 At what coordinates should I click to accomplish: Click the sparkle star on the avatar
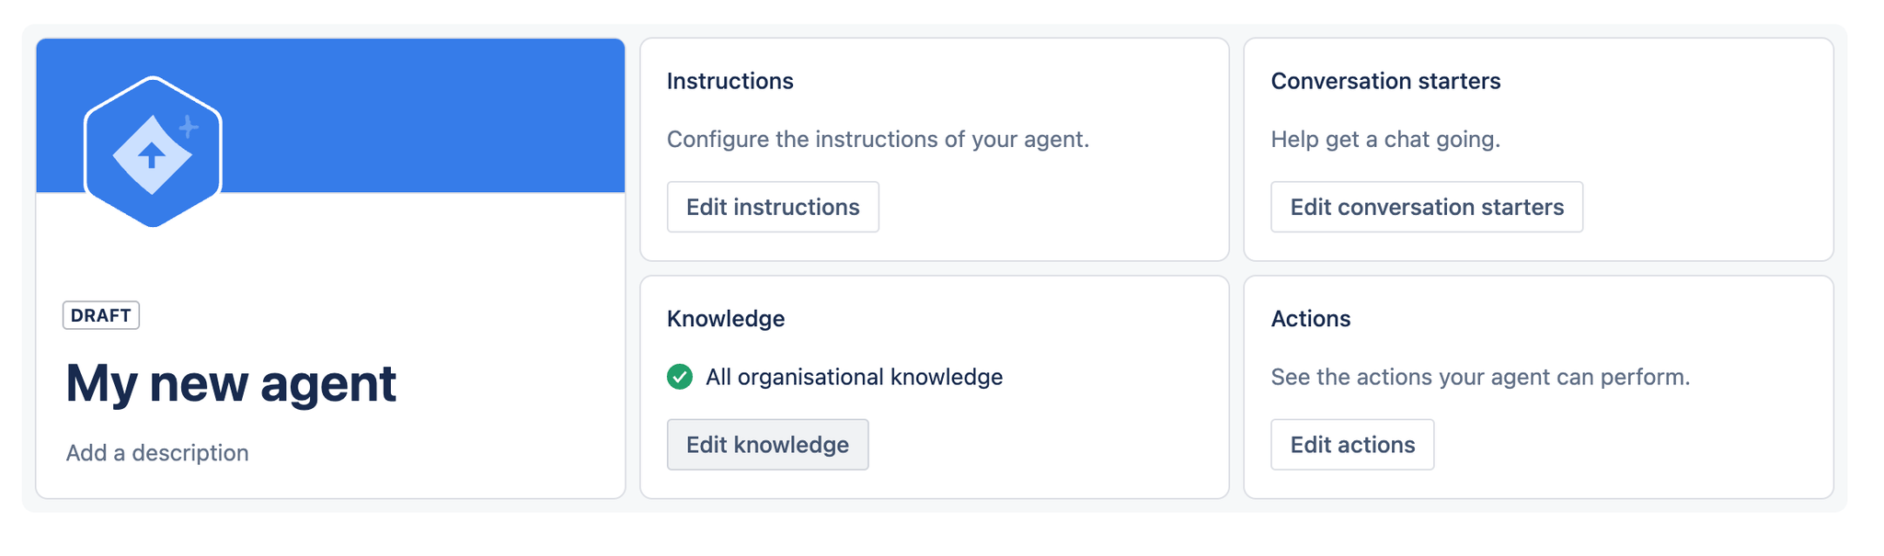click(189, 127)
